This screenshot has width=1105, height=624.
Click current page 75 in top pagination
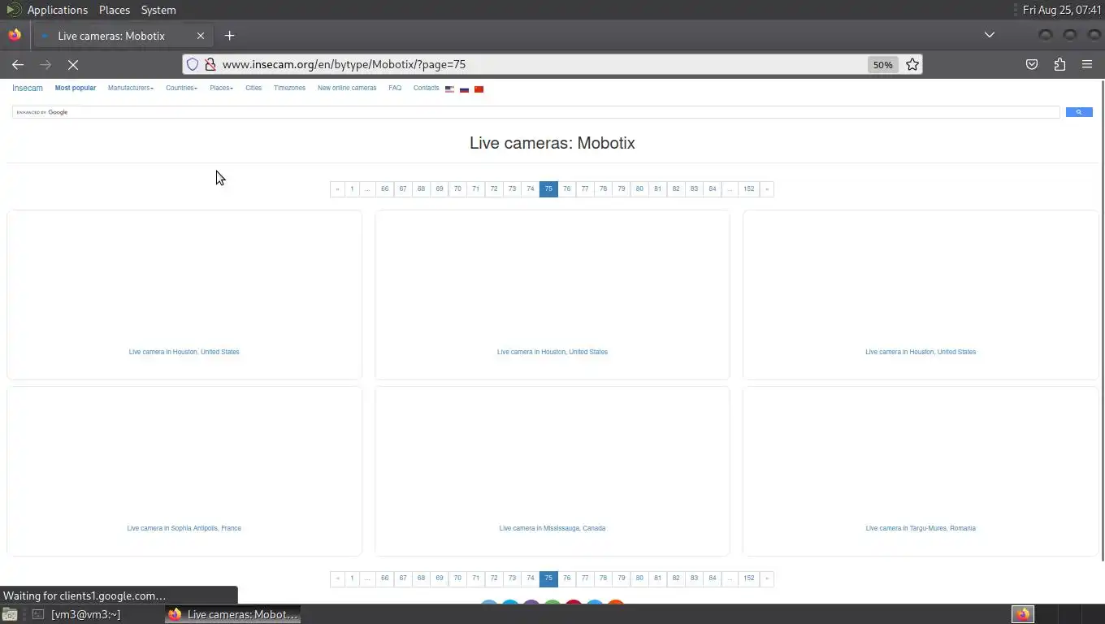548,189
